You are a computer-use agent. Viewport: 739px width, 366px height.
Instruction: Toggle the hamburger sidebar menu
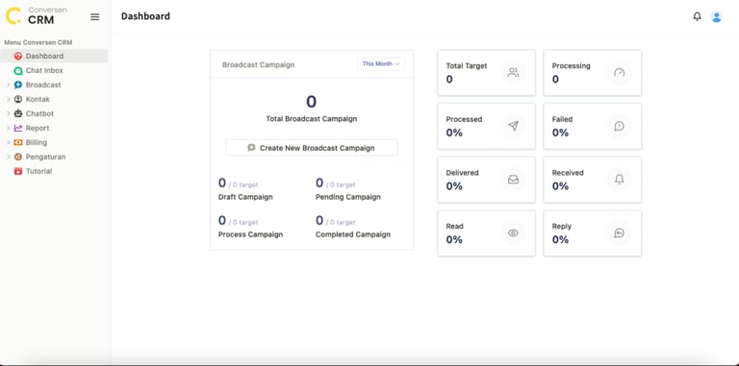tap(94, 17)
